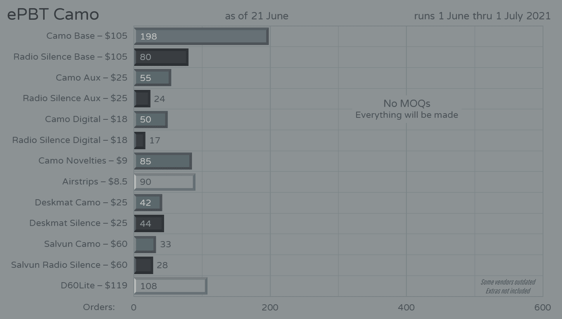The image size is (562, 319).
Task: Click the ePBT Camo chart title
Action: pos(53,15)
